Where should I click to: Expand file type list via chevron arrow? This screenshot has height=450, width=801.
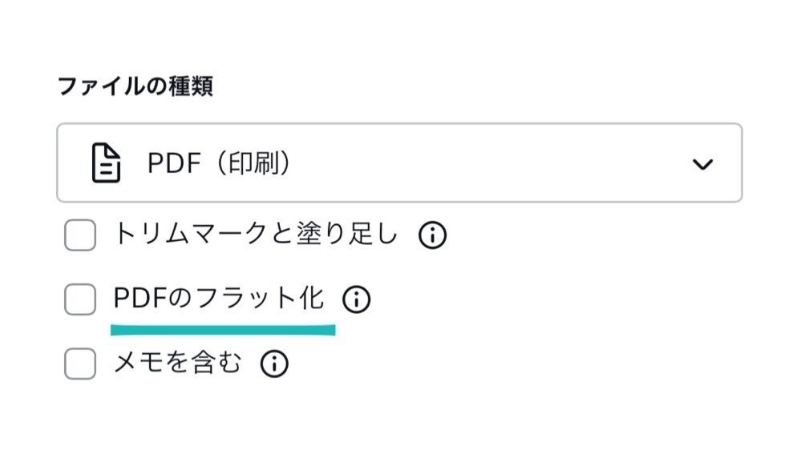click(702, 164)
